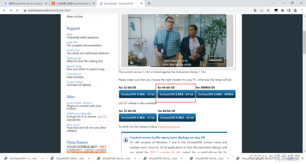This screenshot has width=306, height=164.
Task: Click the Support section heading
Action: 73,28
